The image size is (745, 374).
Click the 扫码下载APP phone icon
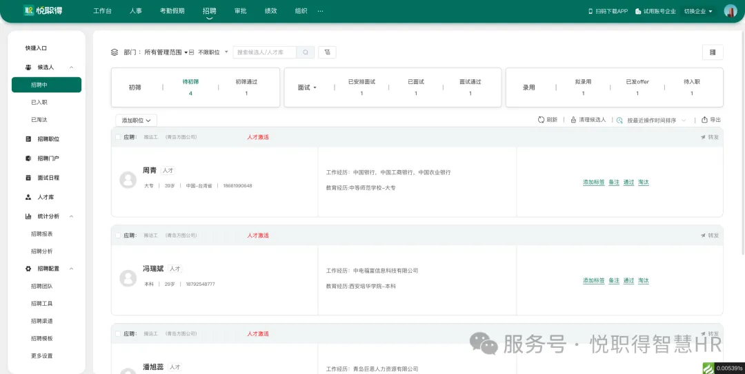590,11
